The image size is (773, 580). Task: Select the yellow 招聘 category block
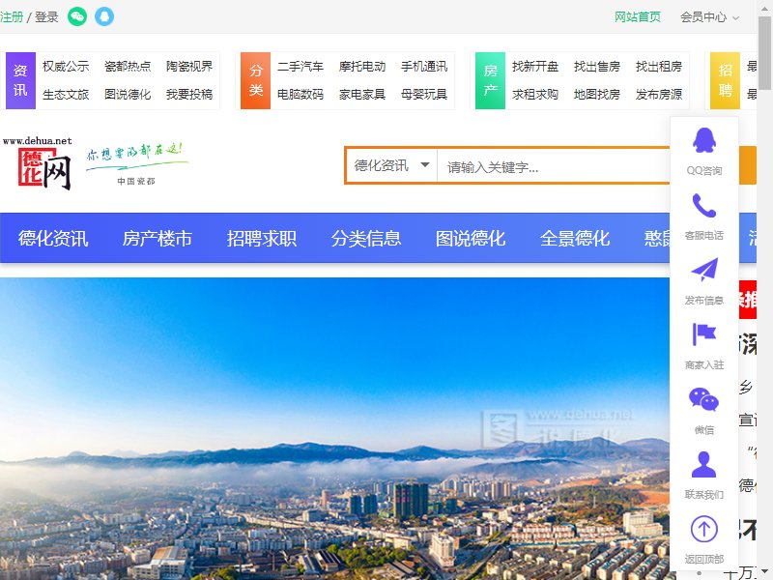coord(725,80)
